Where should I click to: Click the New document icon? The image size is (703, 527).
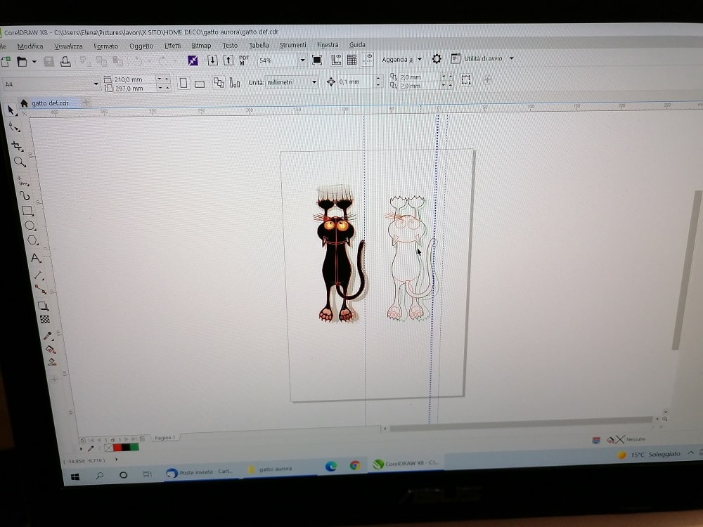point(6,62)
